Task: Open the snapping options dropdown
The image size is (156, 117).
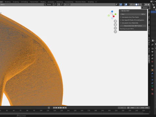Action: (62, 5)
